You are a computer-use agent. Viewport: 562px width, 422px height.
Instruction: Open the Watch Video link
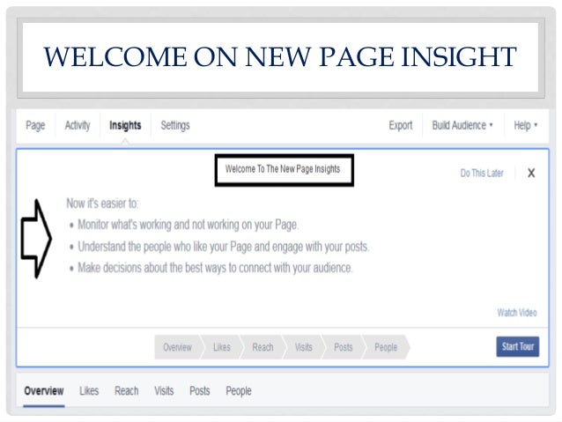point(517,313)
